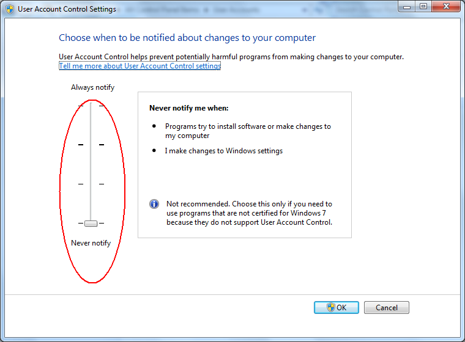The image size is (465, 342).
Task: Maximize the User Account Control Settings window
Action: click(x=423, y=7)
